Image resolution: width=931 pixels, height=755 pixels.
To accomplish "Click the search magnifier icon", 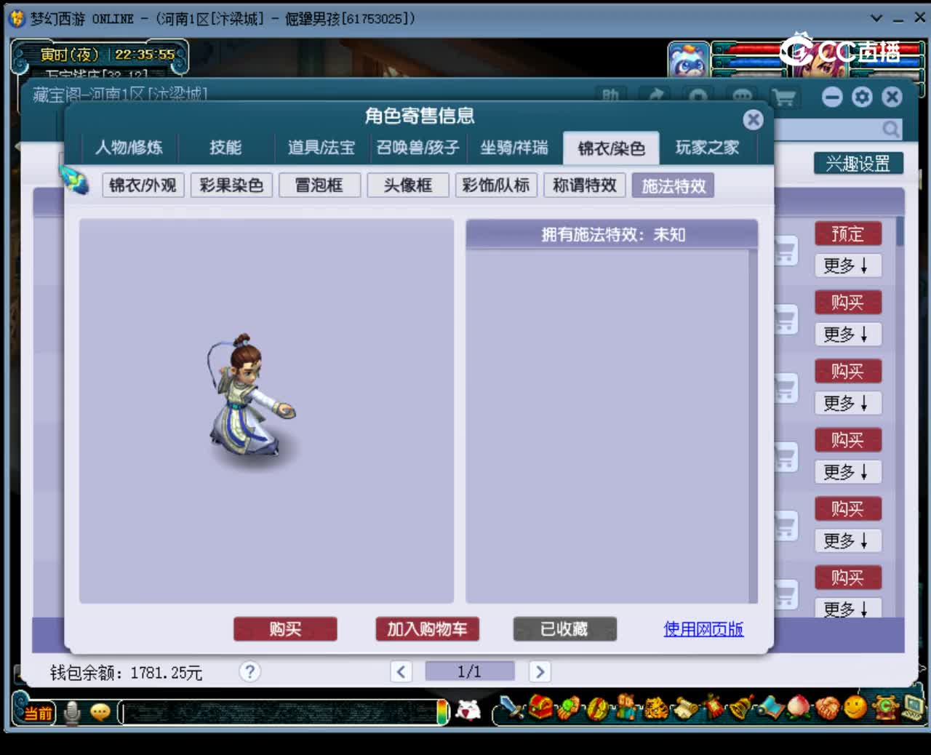I will coord(890,129).
